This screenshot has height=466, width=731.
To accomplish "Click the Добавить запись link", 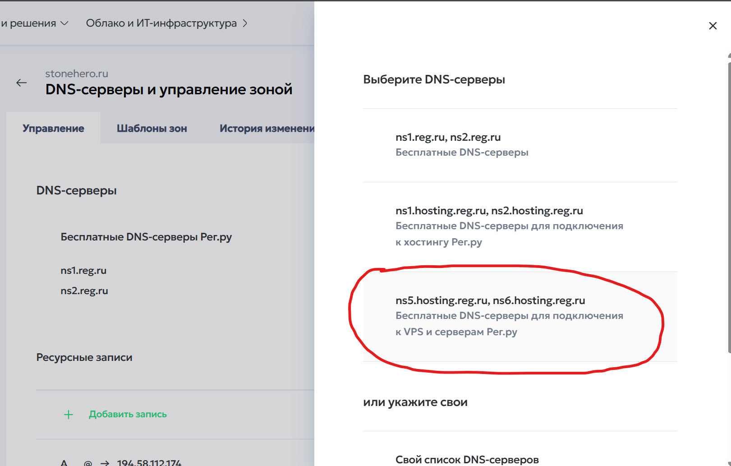I will click(128, 414).
